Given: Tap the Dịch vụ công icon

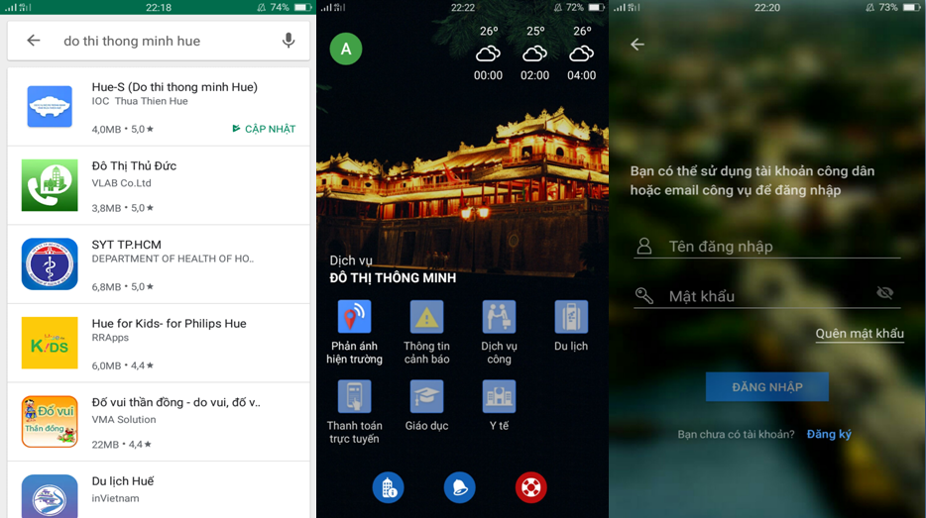Looking at the screenshot, I should 499,318.
